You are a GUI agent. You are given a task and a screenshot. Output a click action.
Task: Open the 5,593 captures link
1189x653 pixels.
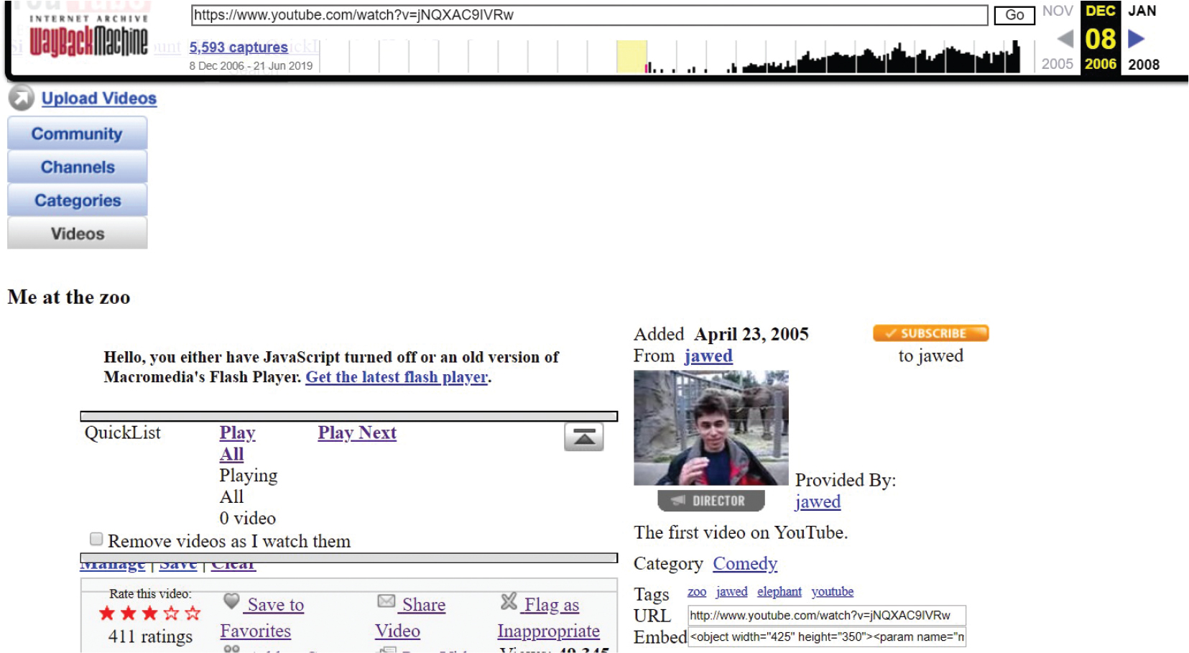(x=239, y=47)
